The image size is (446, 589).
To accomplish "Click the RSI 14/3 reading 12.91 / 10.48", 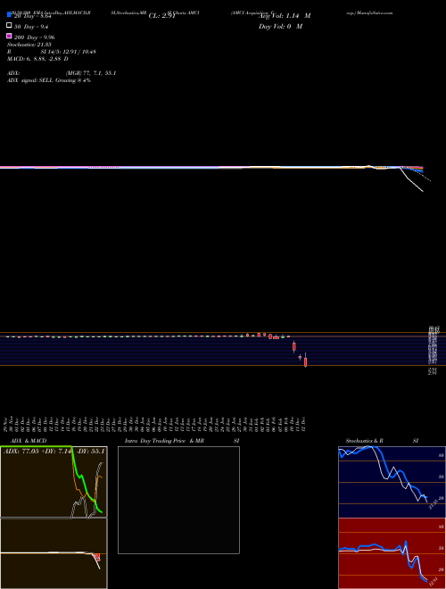I will click(x=69, y=52).
